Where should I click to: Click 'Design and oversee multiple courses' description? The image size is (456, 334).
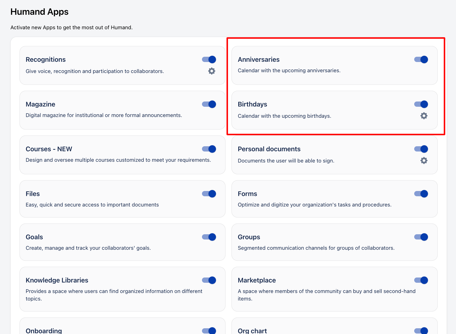tap(118, 160)
